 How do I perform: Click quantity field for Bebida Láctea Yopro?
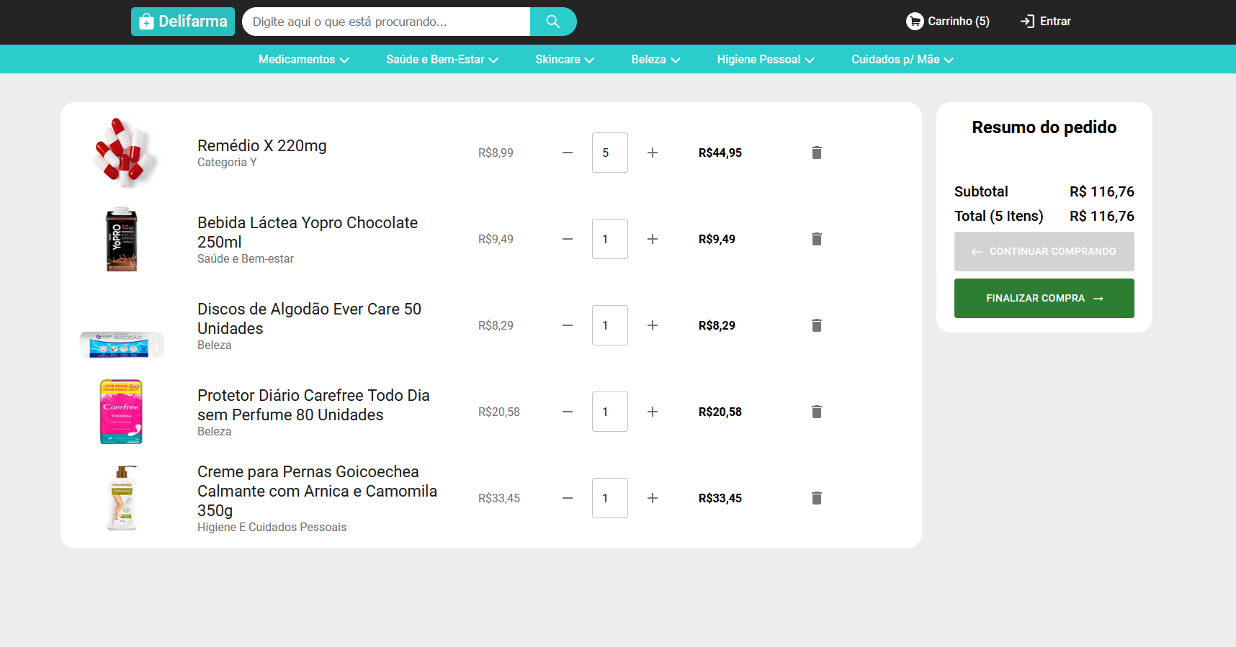point(610,239)
